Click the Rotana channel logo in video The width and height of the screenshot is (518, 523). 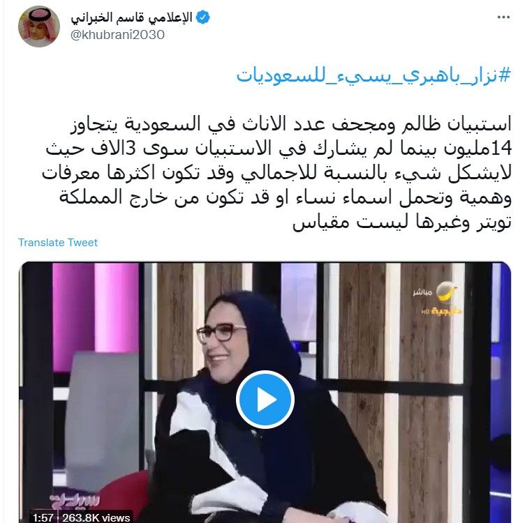click(x=446, y=291)
